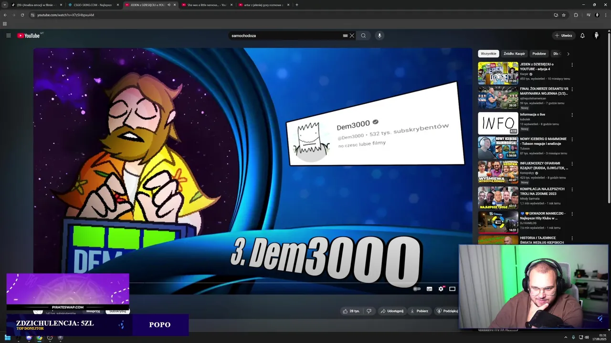Like the video with 28 tys. button
The height and width of the screenshot is (343, 611).
(351, 311)
